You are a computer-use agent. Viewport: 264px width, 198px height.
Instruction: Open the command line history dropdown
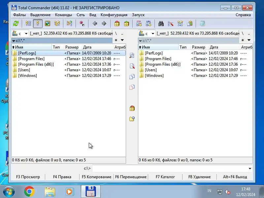[x=250, y=169]
